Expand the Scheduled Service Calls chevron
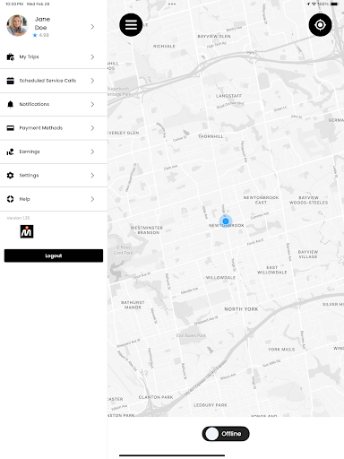This screenshot has width=344, height=459. point(92,81)
